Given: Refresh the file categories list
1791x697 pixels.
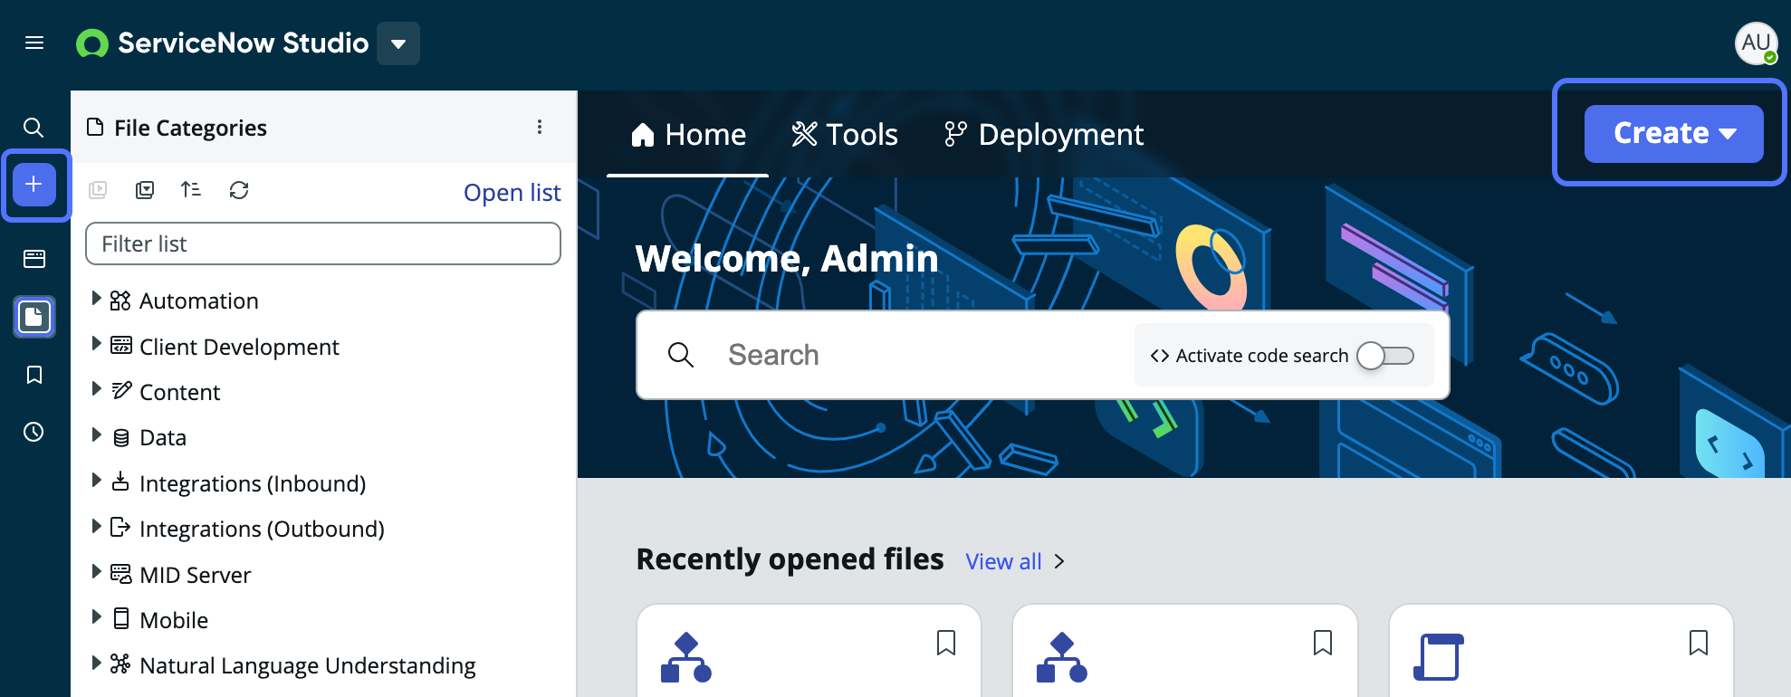Looking at the screenshot, I should point(239,190).
